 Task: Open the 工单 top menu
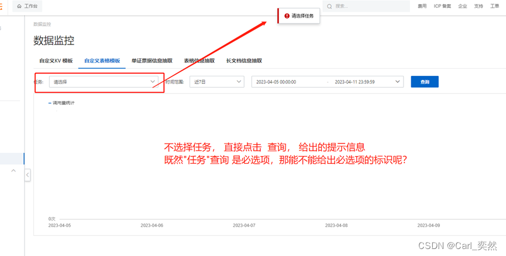coord(495,6)
